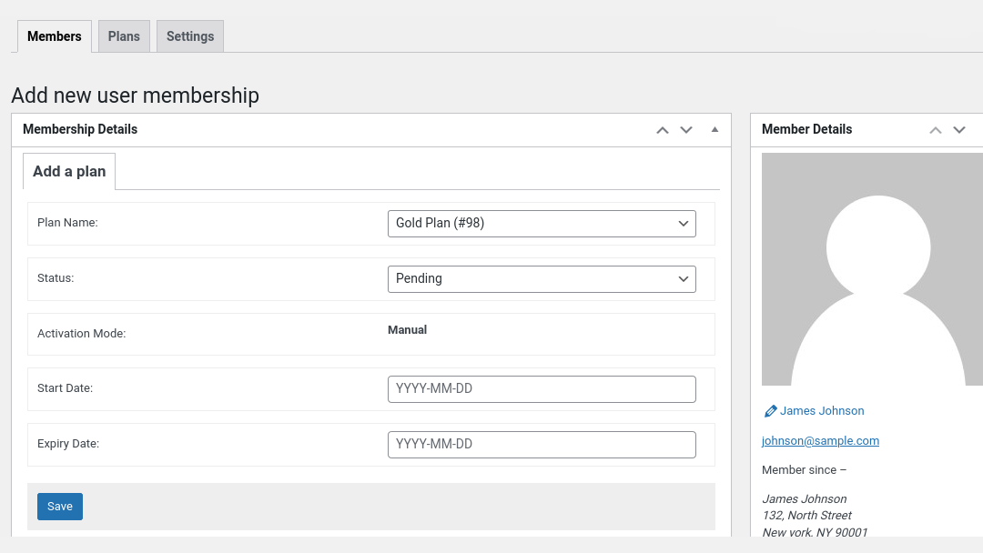Click the Status label
This screenshot has height=553, width=983.
[56, 278]
